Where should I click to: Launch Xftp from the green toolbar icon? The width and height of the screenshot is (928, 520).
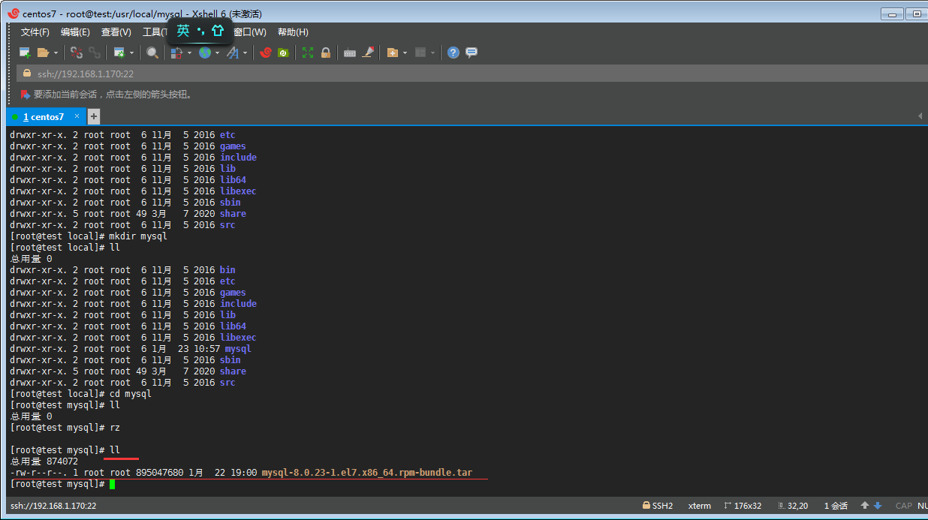[283, 53]
